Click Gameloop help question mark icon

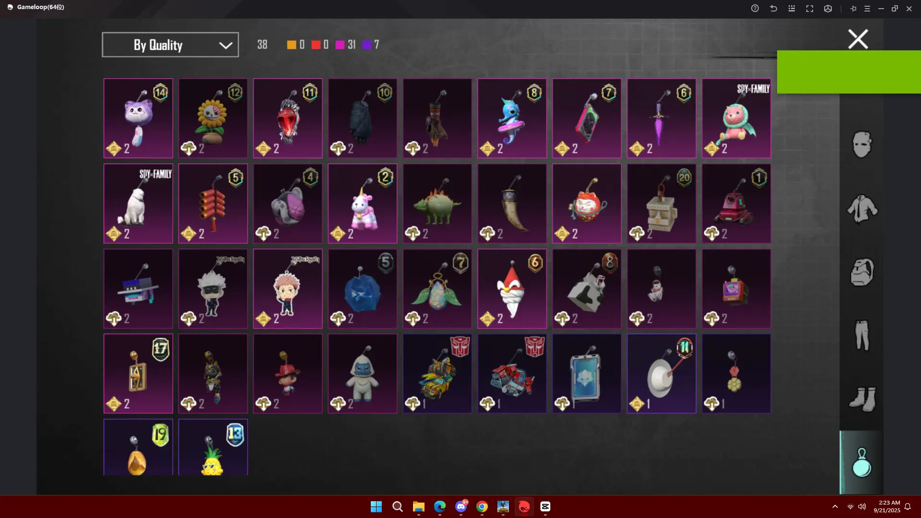click(755, 8)
